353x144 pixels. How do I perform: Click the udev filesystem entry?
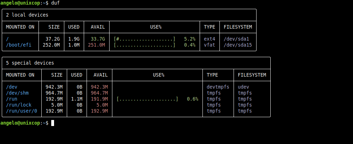point(243,87)
